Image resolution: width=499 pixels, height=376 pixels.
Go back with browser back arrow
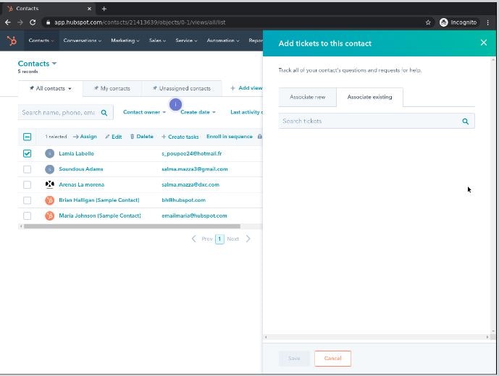8,22
